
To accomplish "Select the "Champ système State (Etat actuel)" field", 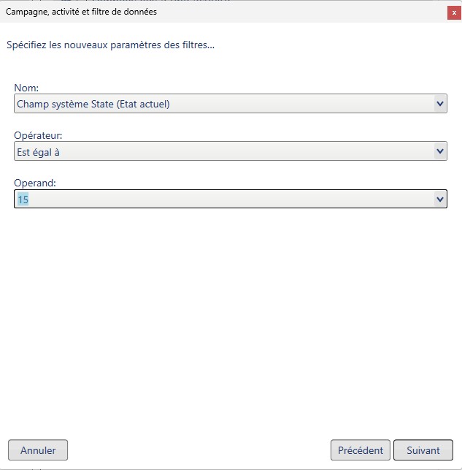I will (x=219, y=104).
